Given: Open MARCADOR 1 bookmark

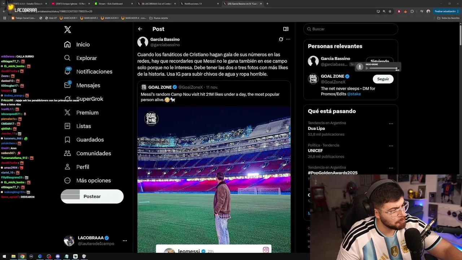Looking at the screenshot, I should coord(68,18).
